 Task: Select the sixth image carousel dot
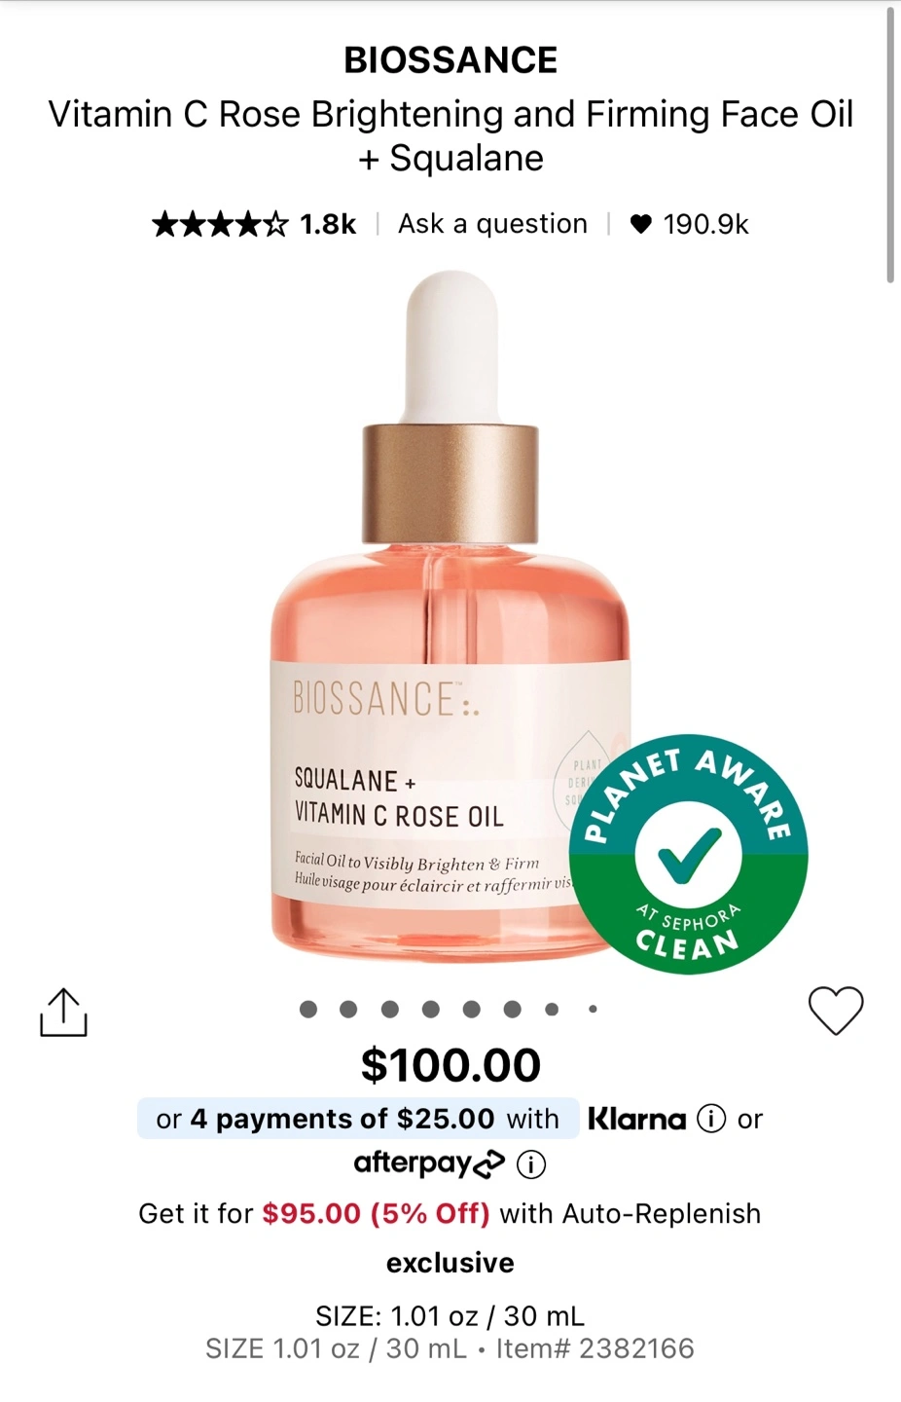512,1010
